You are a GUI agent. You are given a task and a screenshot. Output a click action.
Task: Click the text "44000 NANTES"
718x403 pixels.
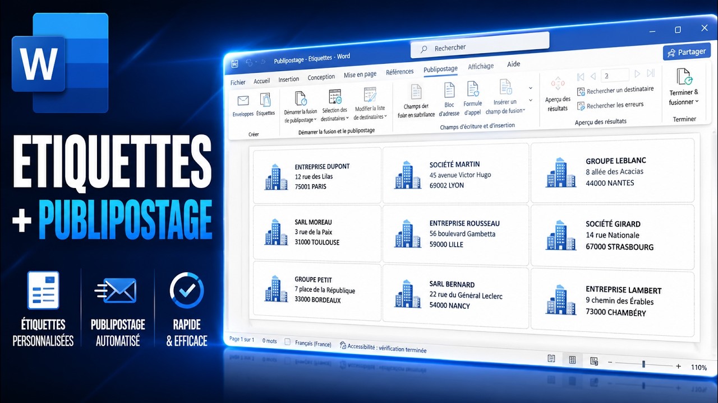coord(610,183)
